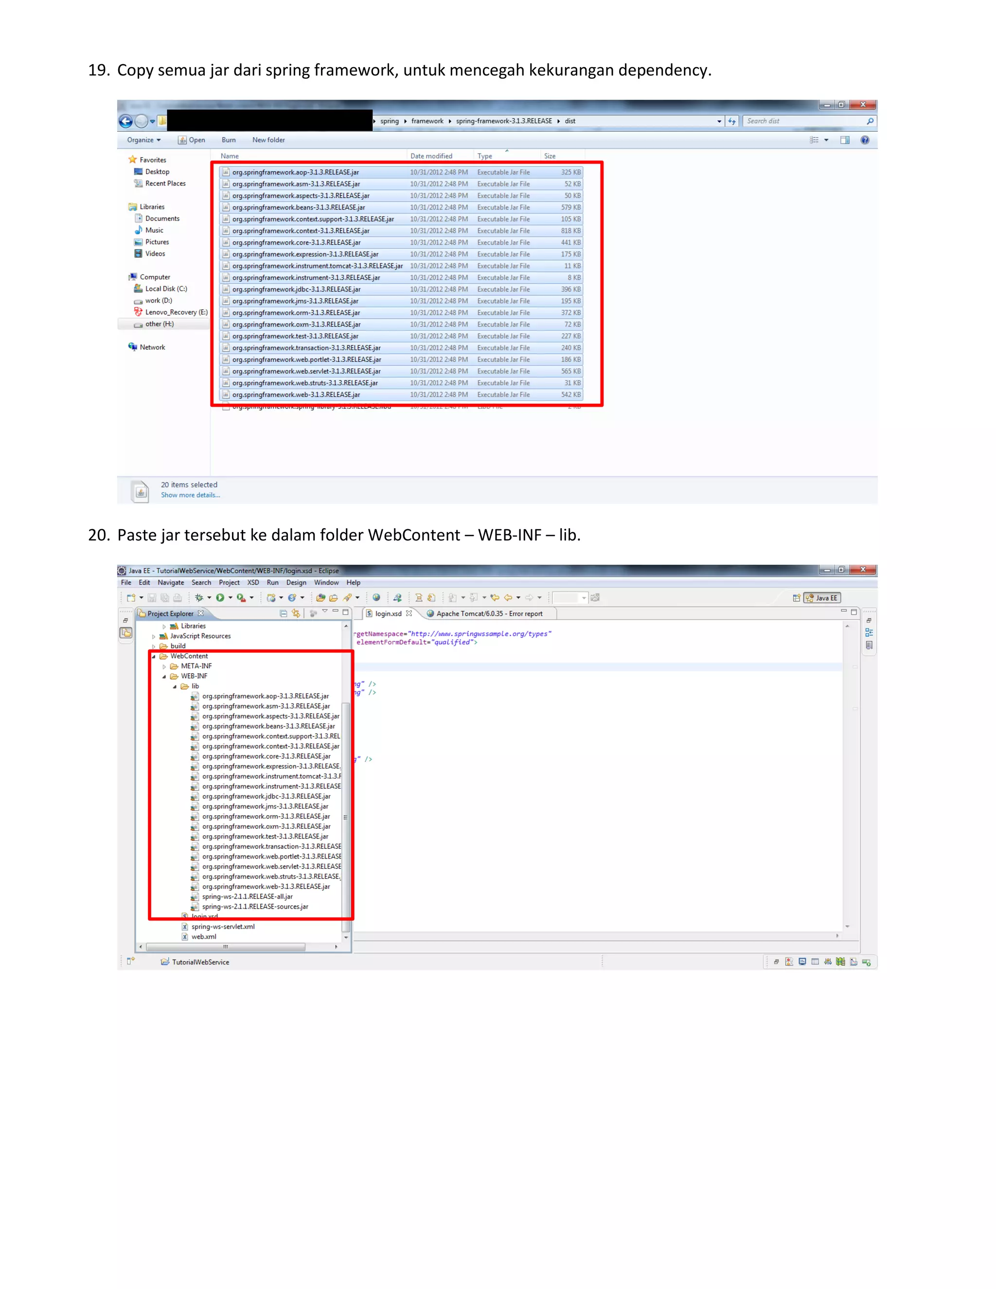Expand the META-INF folder node
The image size is (996, 1289).
(x=165, y=666)
